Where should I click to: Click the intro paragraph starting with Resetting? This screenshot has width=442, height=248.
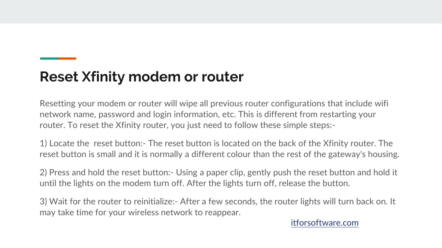214,114
